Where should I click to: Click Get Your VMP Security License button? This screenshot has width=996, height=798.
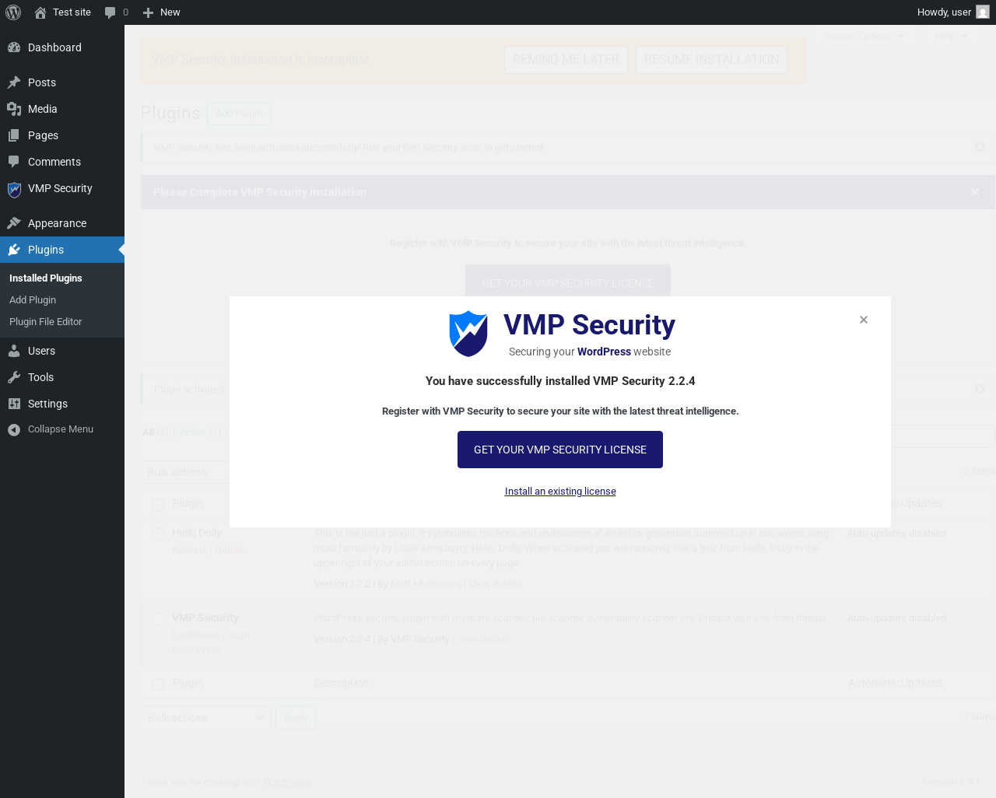coord(560,450)
